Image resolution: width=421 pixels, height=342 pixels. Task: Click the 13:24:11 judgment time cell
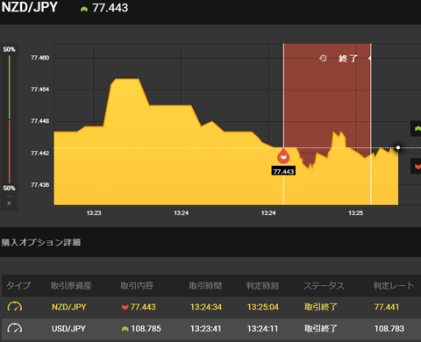(x=262, y=329)
